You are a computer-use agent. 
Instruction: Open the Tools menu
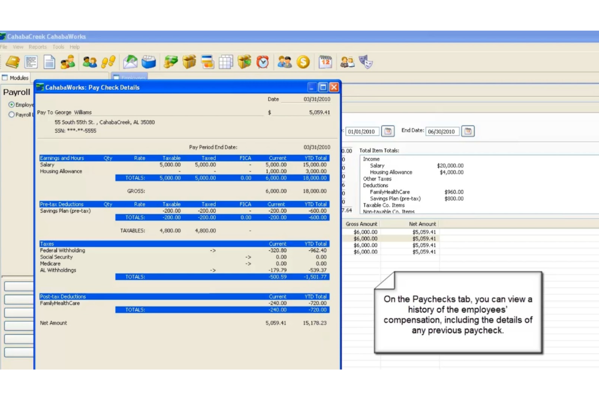point(58,47)
